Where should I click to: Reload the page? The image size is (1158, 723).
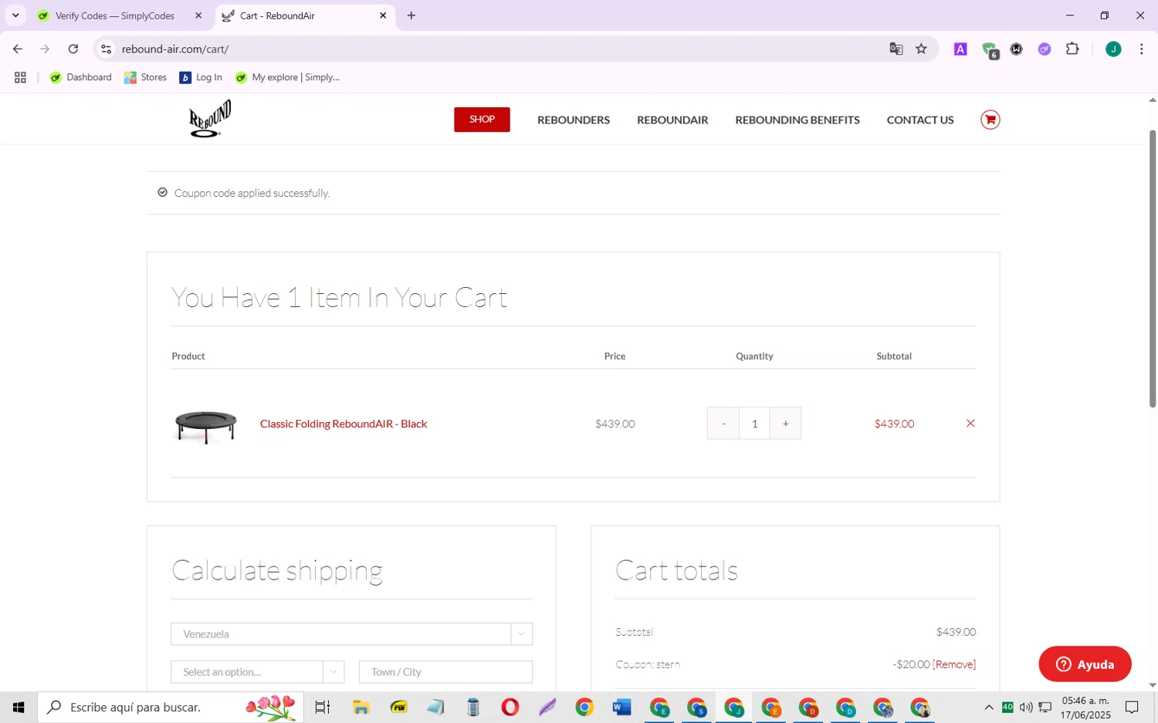[73, 49]
